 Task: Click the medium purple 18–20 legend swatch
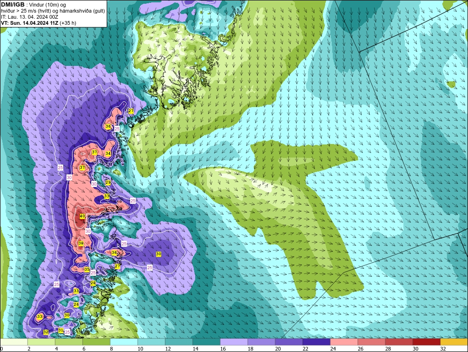[262, 342]
